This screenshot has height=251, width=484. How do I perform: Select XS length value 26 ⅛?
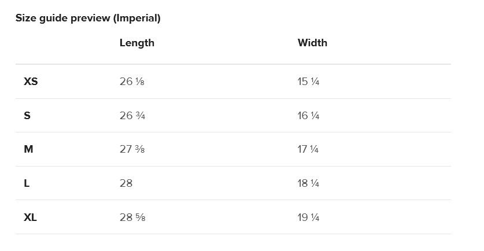pos(132,82)
